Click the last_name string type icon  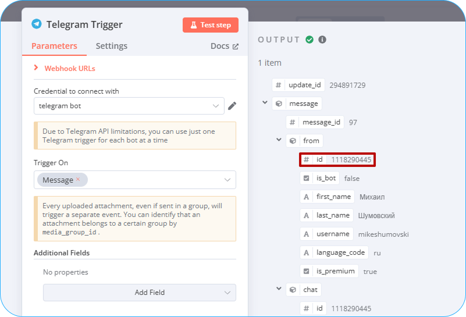click(307, 215)
